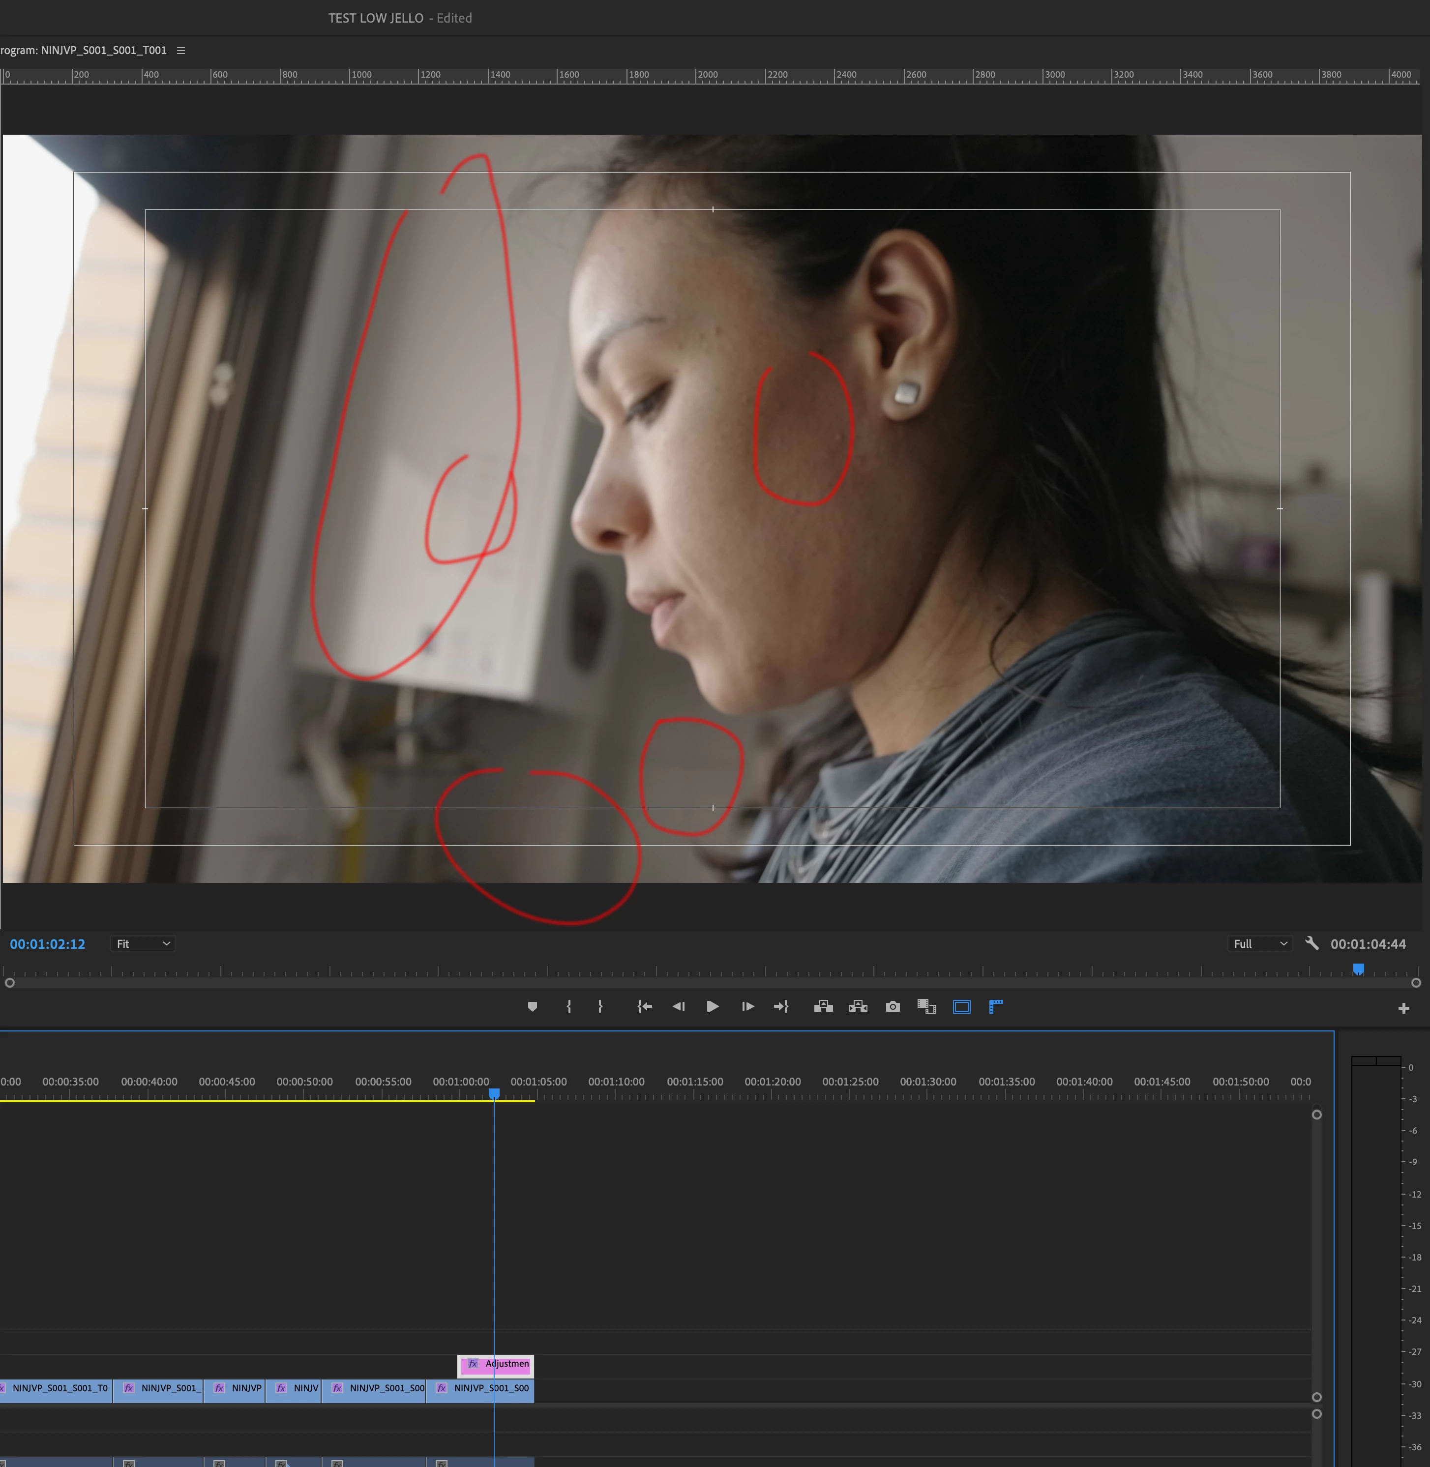
Task: Click the Add Marker icon
Action: 533,1007
